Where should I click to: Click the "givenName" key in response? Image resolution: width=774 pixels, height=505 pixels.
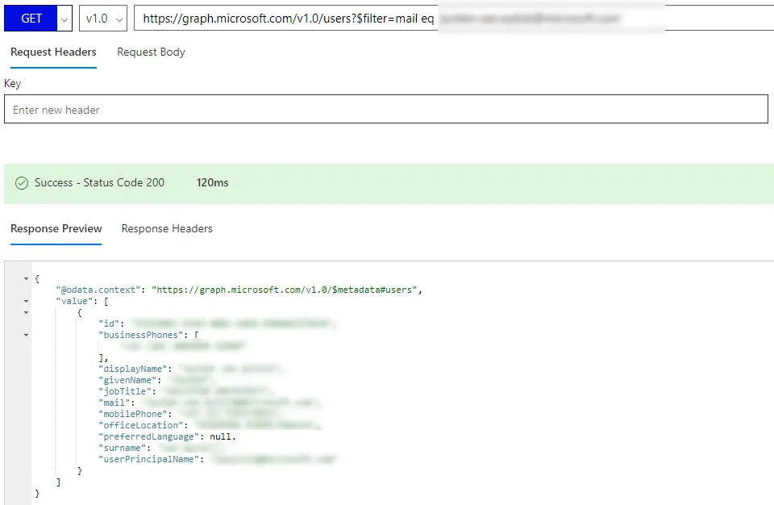[x=127, y=380]
